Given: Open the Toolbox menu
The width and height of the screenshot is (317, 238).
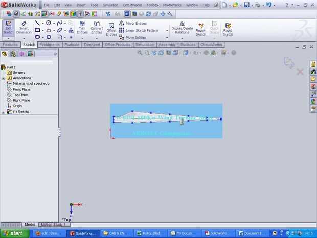Looking at the screenshot, I should [x=152, y=5].
